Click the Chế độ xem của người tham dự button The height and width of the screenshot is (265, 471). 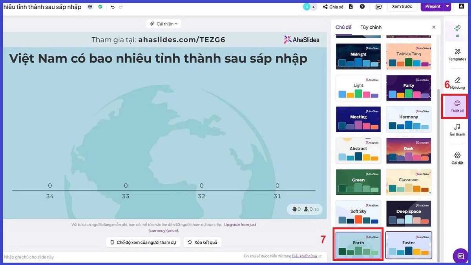tap(143, 243)
